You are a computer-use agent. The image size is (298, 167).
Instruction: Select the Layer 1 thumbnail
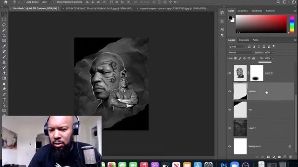coord(240,128)
